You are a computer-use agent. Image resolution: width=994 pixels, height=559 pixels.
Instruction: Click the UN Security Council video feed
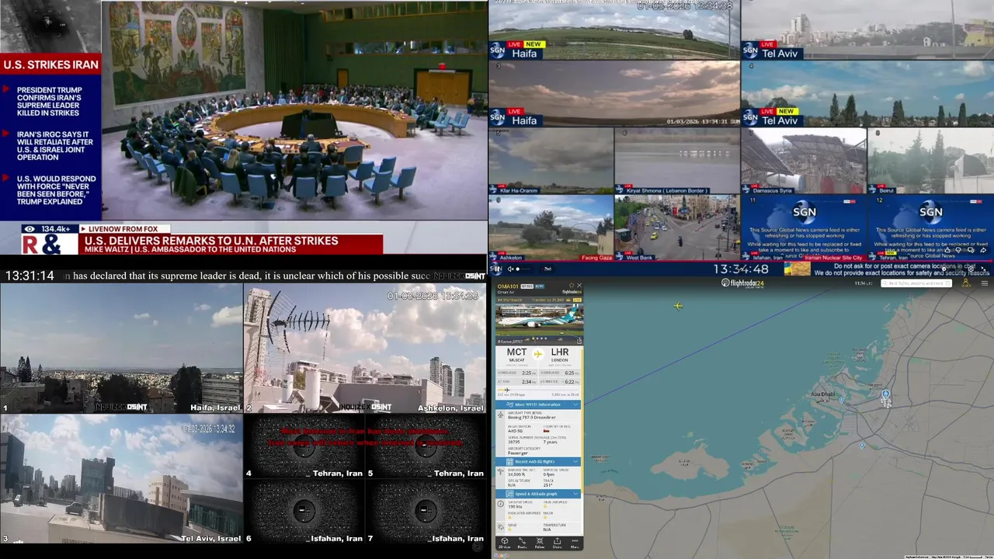(x=294, y=110)
